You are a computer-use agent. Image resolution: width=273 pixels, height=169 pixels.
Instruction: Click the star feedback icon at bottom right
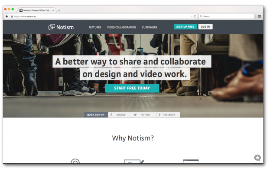pos(257,158)
